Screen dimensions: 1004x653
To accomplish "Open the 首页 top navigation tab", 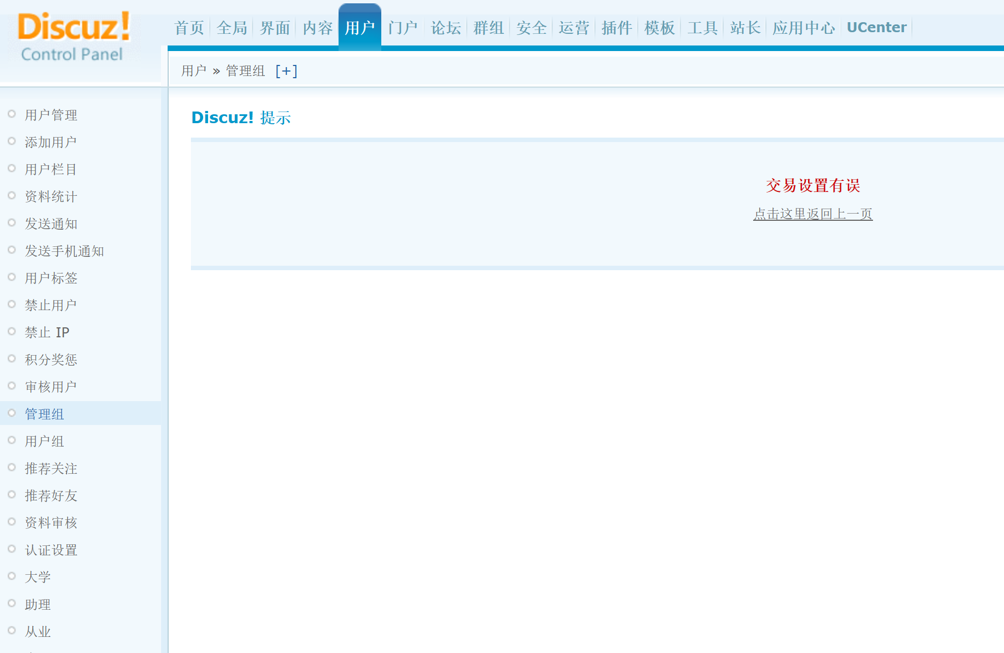I will [x=189, y=28].
